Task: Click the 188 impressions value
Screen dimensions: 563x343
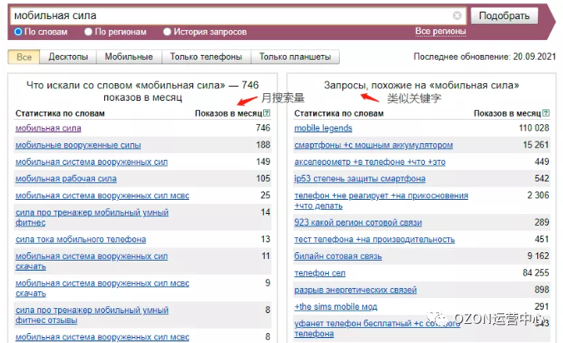Action: pyautogui.click(x=263, y=145)
